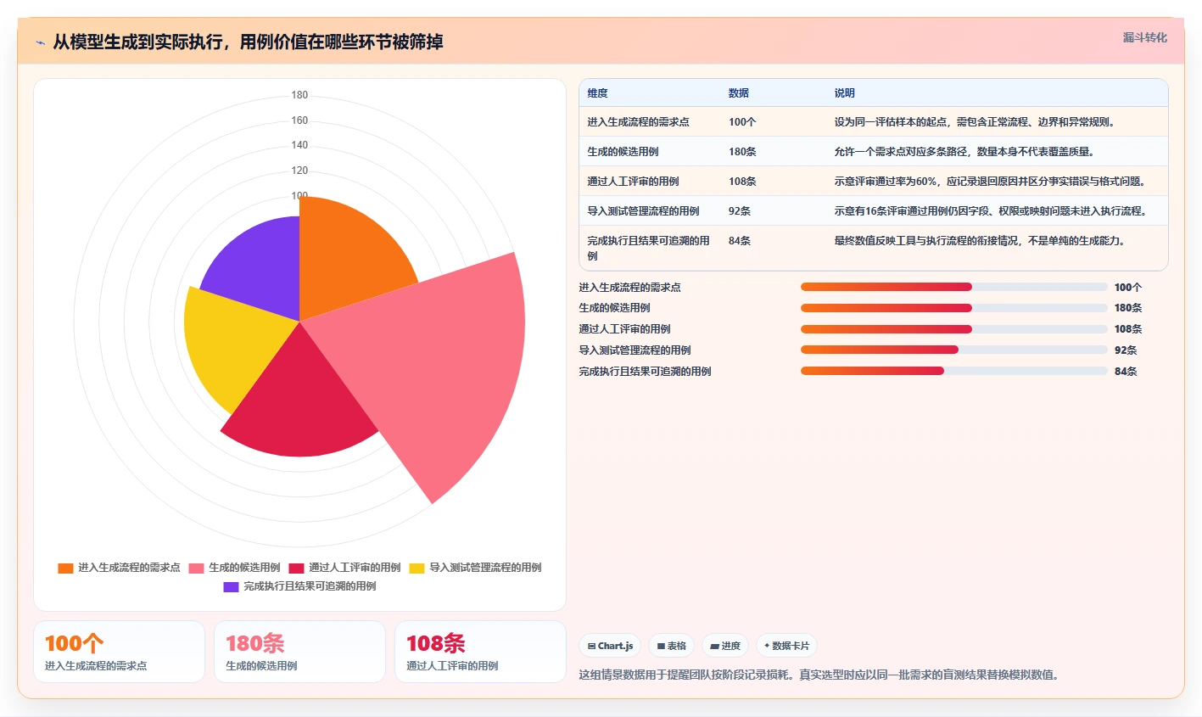Click table value 100个
1202x717 pixels.
(x=742, y=122)
